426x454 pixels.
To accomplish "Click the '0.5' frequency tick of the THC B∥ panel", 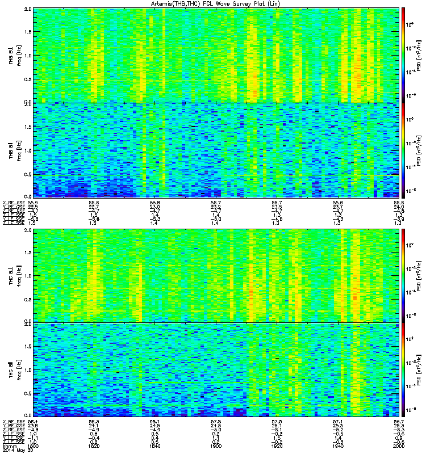I will tap(28, 393).
